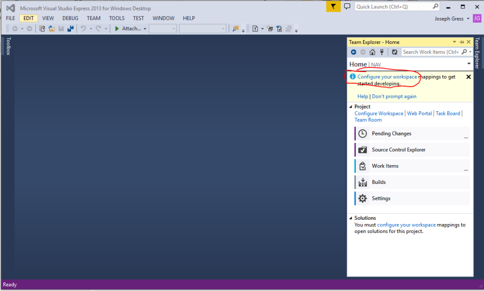Click the Configure Workspace link
The height and width of the screenshot is (291, 484).
point(379,113)
